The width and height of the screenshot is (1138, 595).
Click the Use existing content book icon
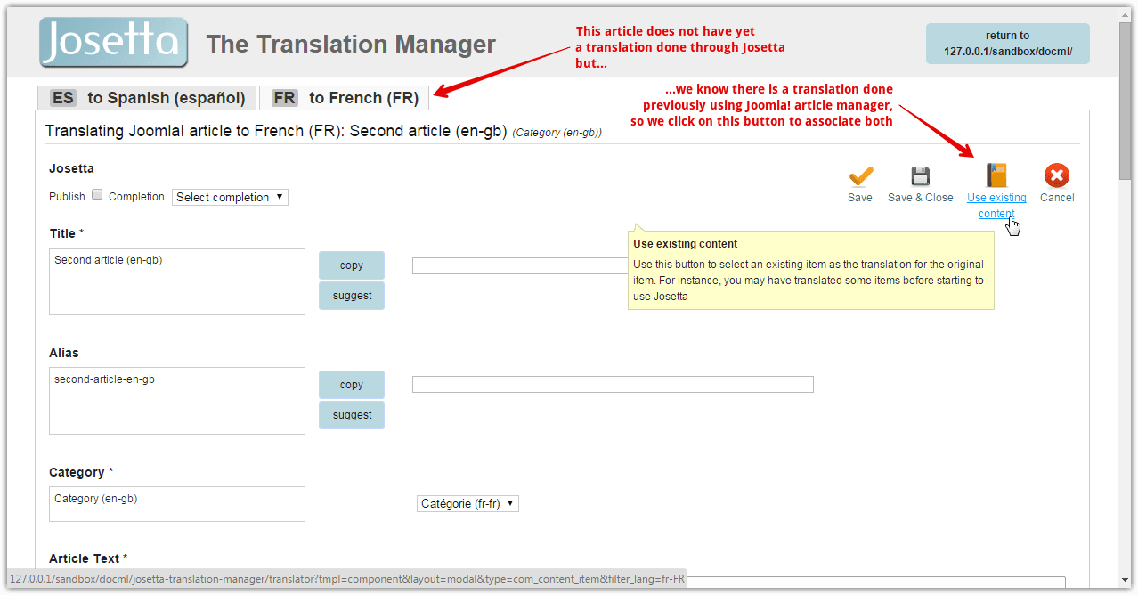996,175
